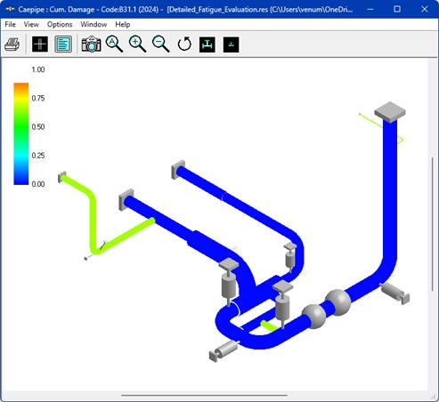
Task: Click the Print icon in toolbar
Action: (x=12, y=44)
